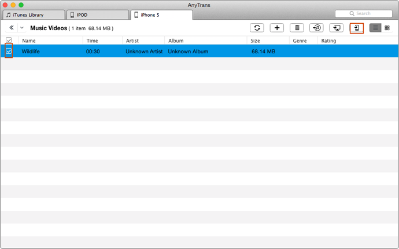Open the IPOD device tab
The image size is (399, 249).
pos(98,15)
